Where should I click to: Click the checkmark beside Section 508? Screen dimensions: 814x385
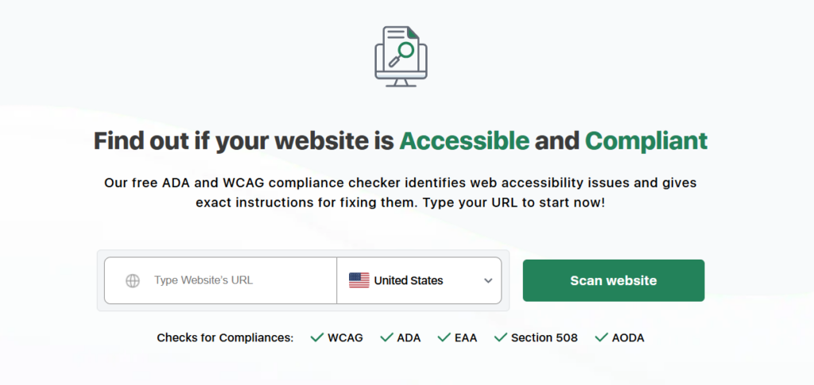click(501, 337)
